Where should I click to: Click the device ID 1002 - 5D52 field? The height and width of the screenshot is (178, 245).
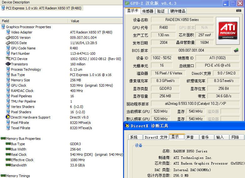tap(162, 58)
